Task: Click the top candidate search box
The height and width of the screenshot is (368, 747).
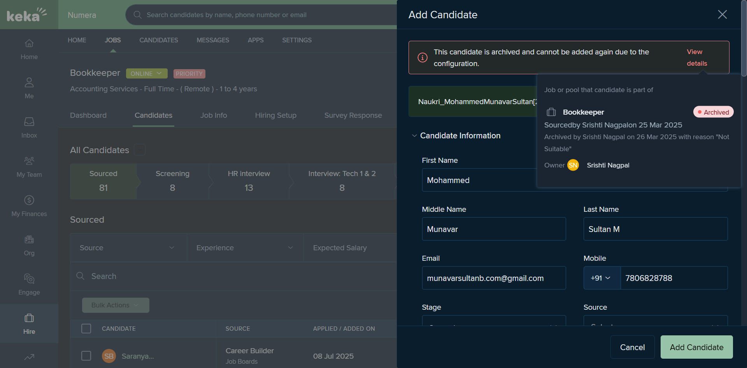Action: (261, 15)
